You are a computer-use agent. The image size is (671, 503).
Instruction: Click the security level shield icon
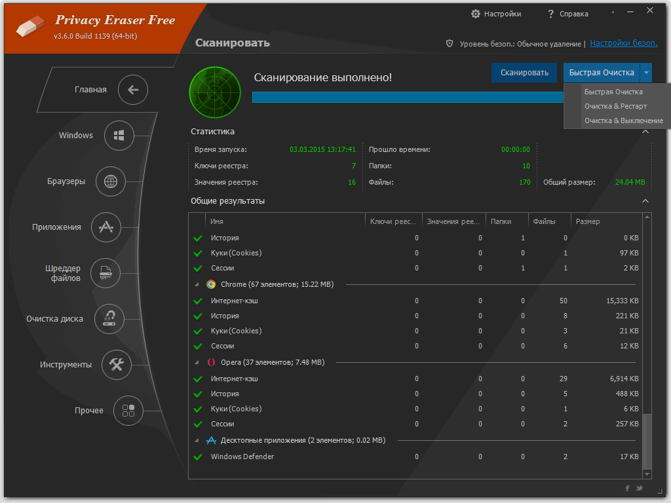coord(450,43)
